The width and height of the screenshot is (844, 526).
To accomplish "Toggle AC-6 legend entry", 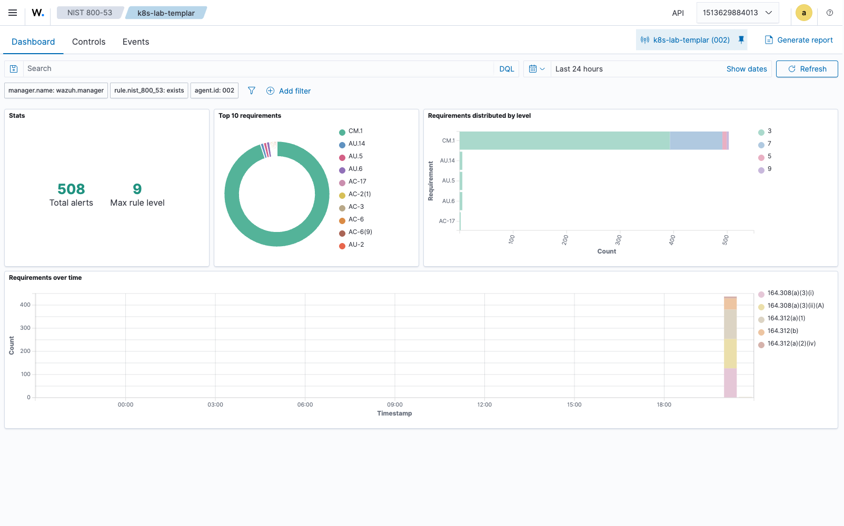I will (351, 219).
